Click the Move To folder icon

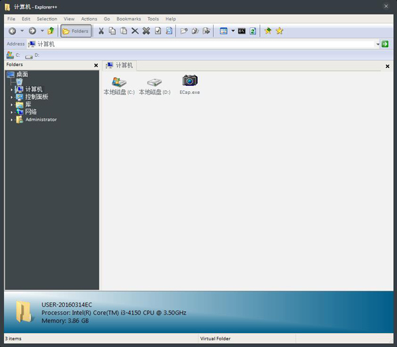[206, 31]
